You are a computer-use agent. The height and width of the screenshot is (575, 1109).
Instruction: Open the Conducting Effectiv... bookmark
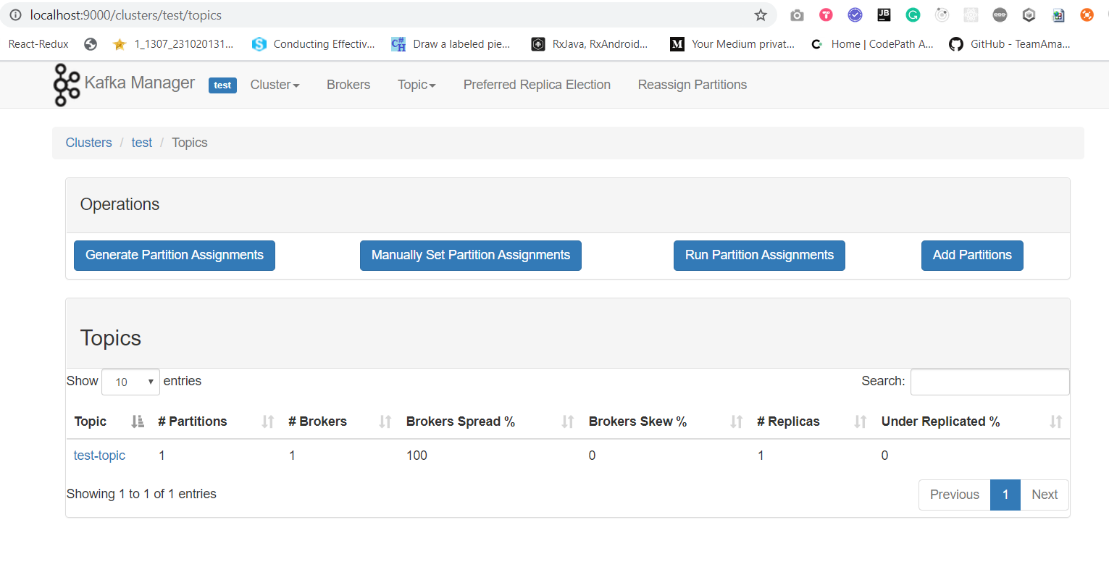coord(314,44)
